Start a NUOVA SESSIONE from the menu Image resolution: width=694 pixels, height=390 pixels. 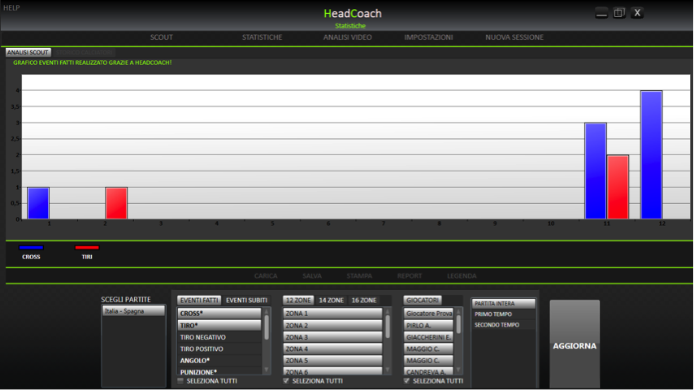(x=514, y=37)
